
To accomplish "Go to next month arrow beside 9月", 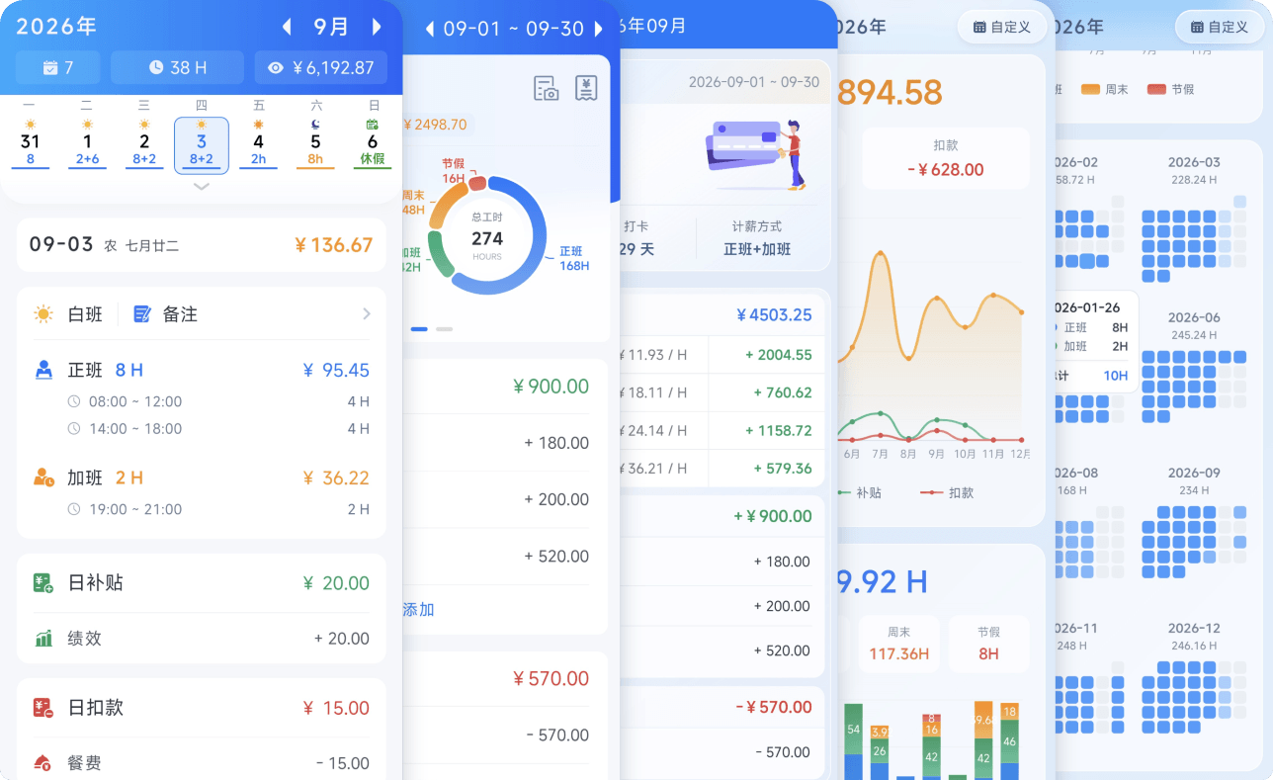I will (377, 27).
